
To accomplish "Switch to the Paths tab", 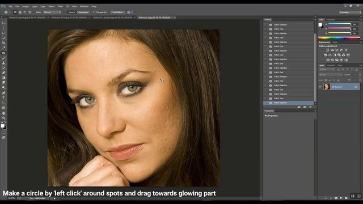I will pyautogui.click(x=340, y=65).
